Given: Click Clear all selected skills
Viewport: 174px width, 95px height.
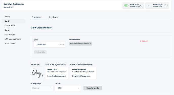Looking at the screenshot, I should [144, 41].
